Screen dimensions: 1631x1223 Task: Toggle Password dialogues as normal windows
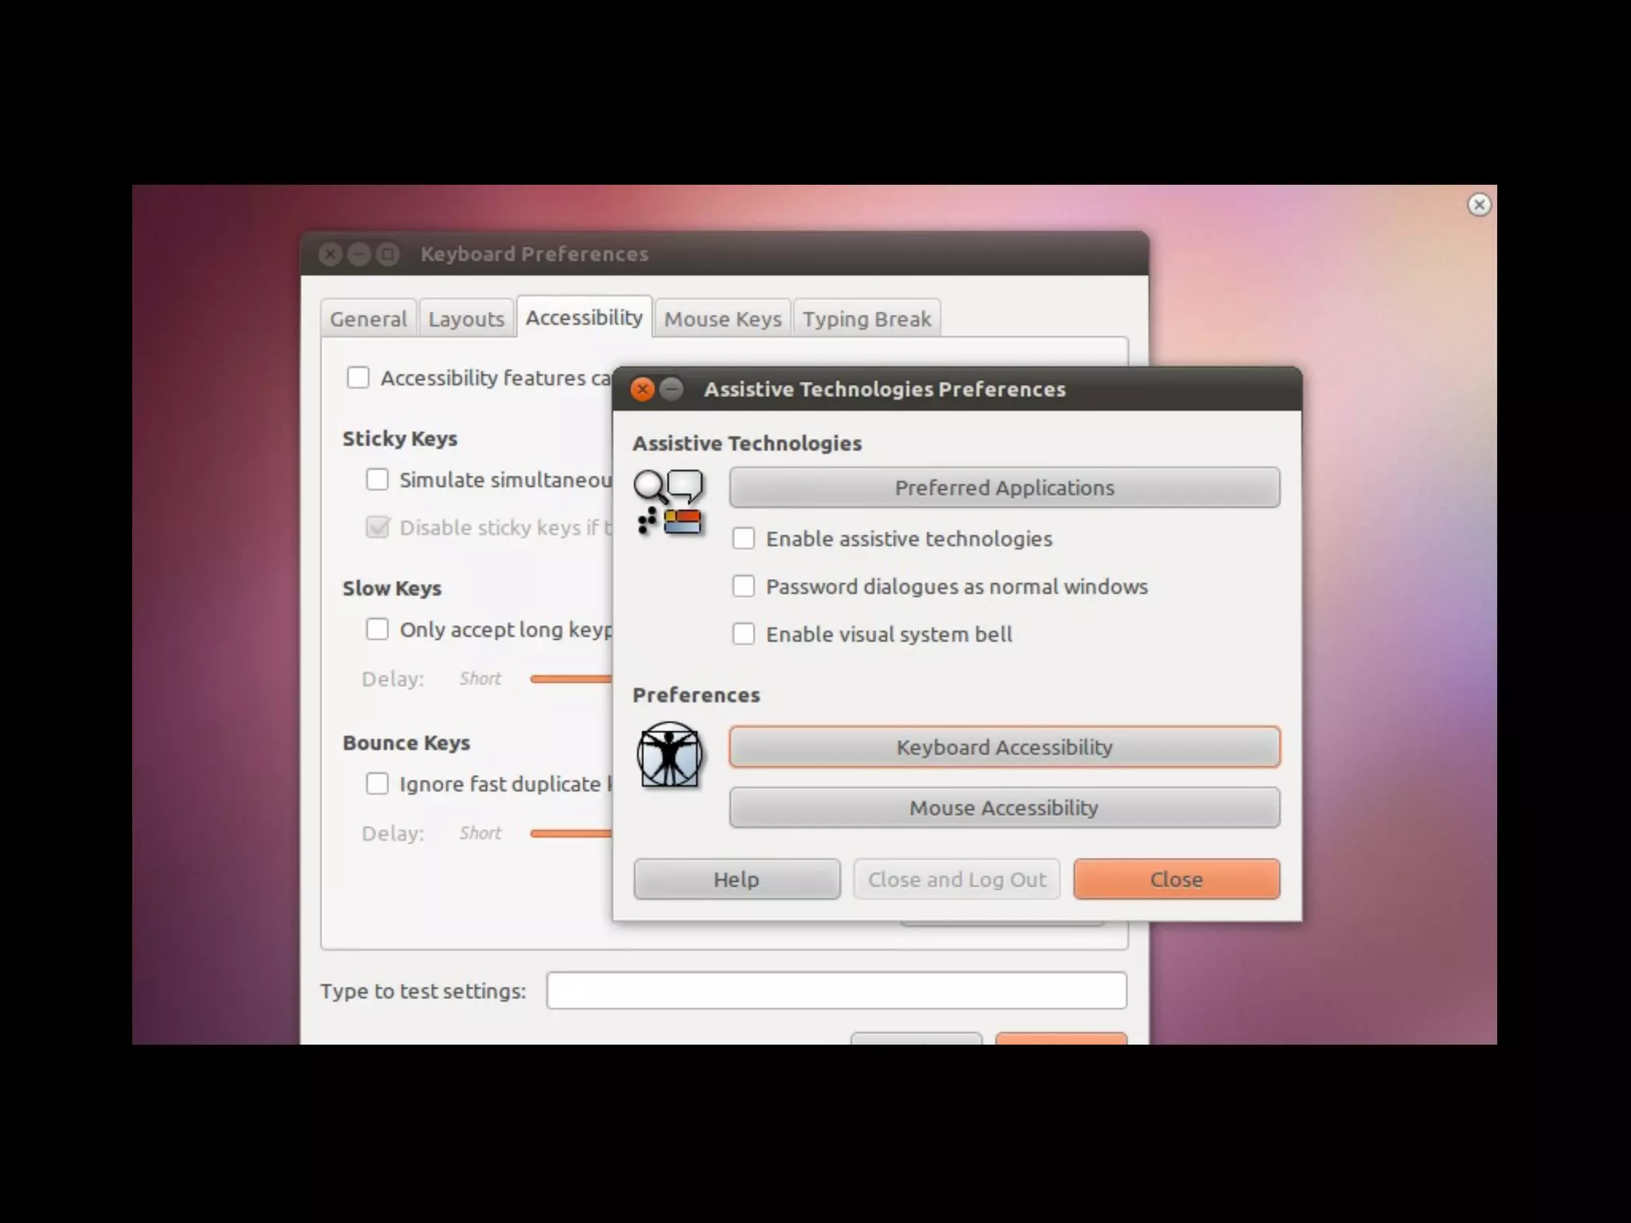(743, 587)
